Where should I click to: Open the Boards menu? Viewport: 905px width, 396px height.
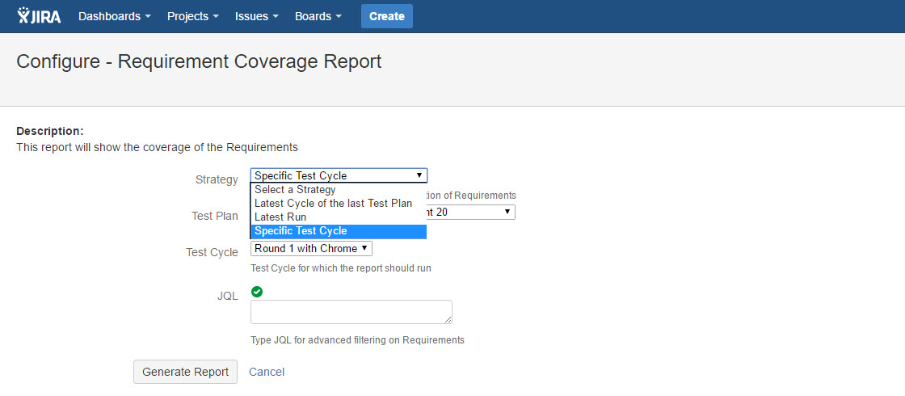(x=318, y=16)
